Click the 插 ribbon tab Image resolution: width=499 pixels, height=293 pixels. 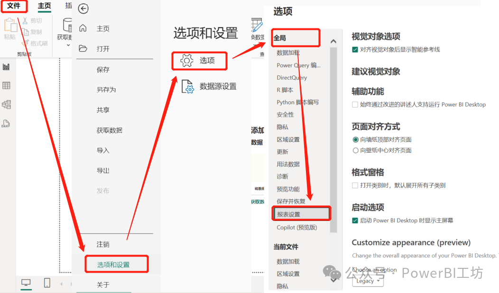click(x=68, y=6)
